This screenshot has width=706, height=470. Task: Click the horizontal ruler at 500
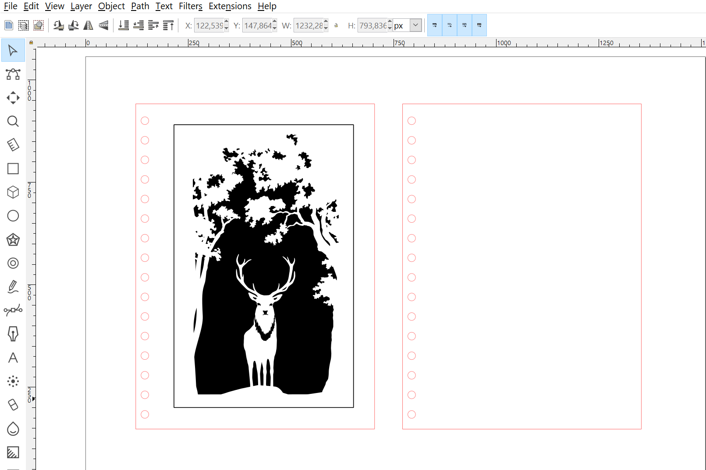point(297,43)
